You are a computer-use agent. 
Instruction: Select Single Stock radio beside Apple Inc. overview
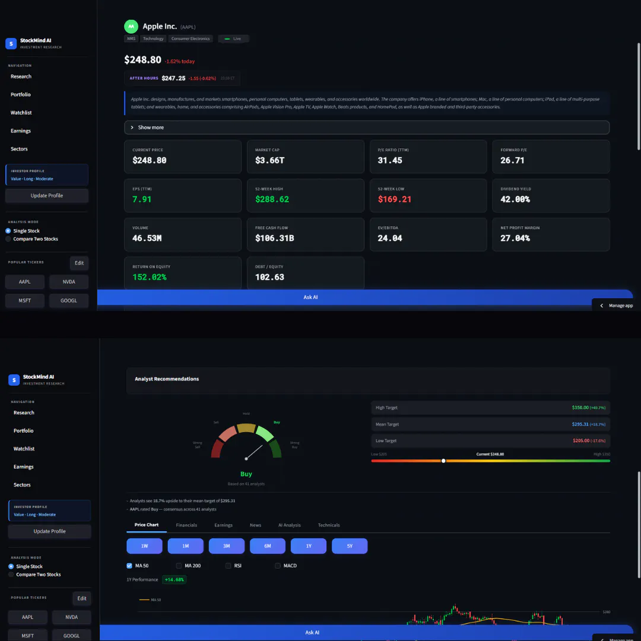(x=8, y=231)
